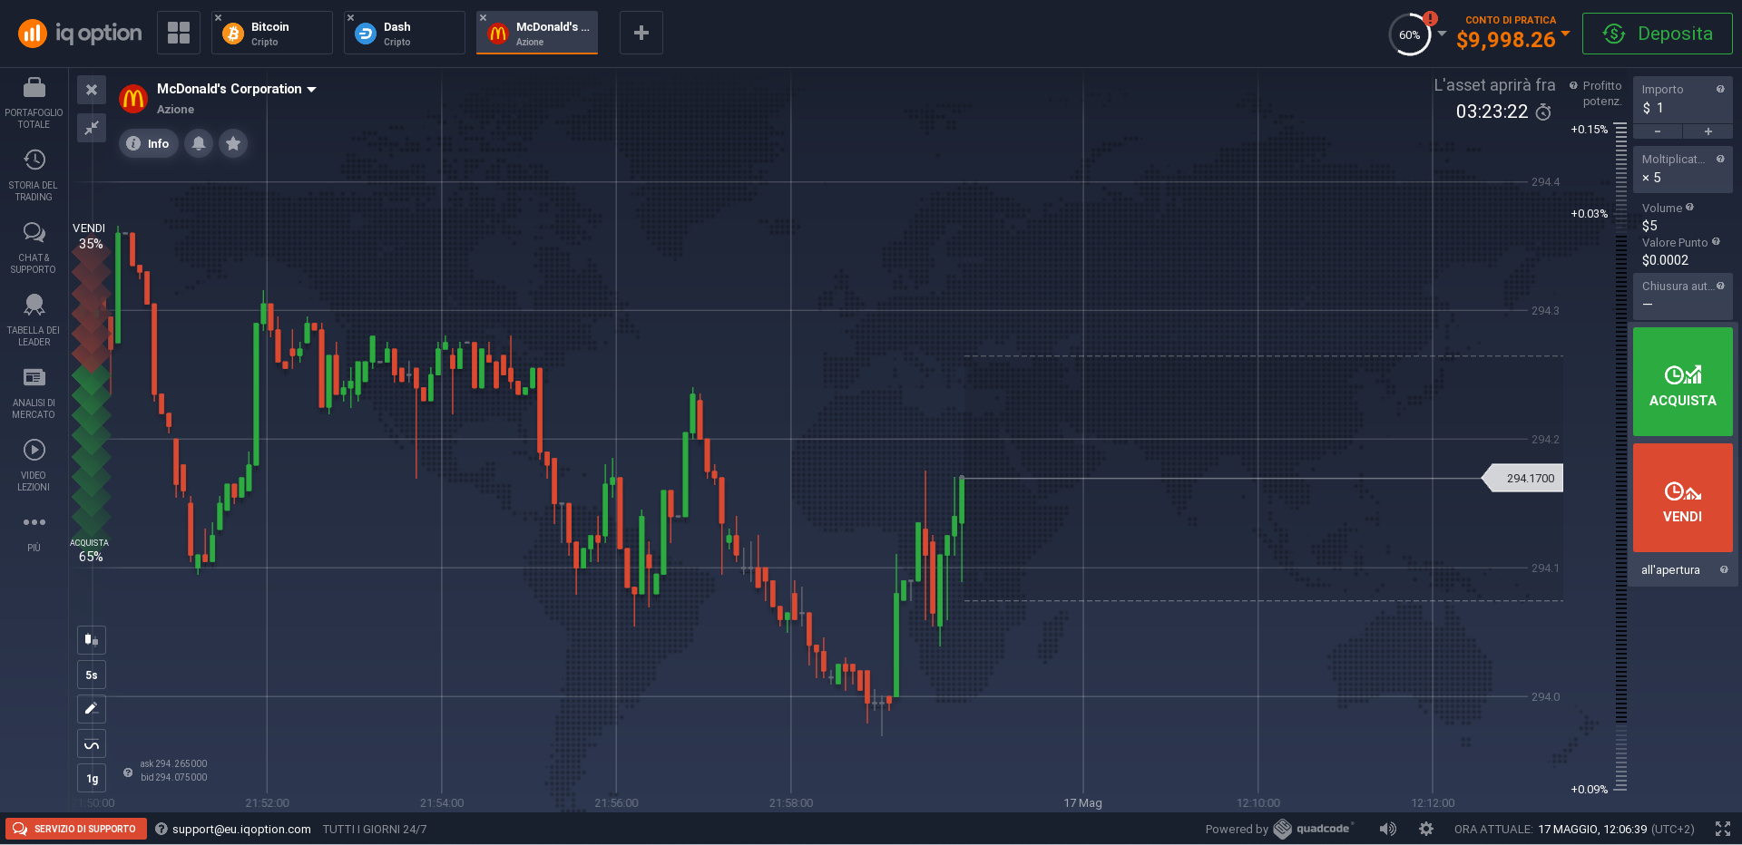Add a new asset tab with plus
The height and width of the screenshot is (845, 1742).
[641, 33]
